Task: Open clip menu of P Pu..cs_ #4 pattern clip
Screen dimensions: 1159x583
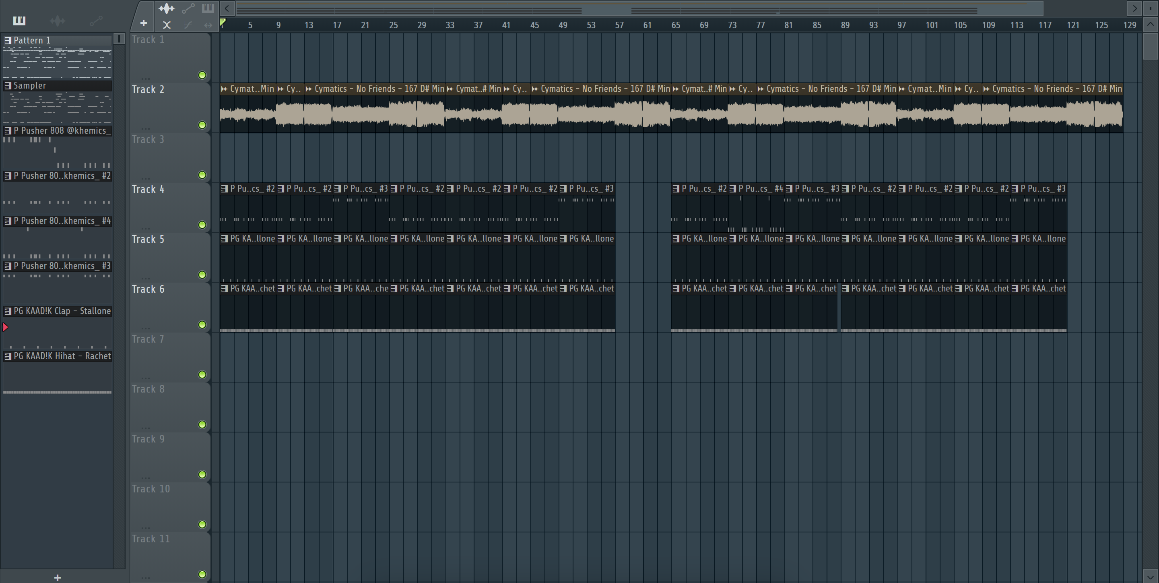Action: point(732,189)
